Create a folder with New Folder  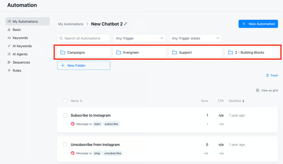pyautogui.click(x=83, y=65)
